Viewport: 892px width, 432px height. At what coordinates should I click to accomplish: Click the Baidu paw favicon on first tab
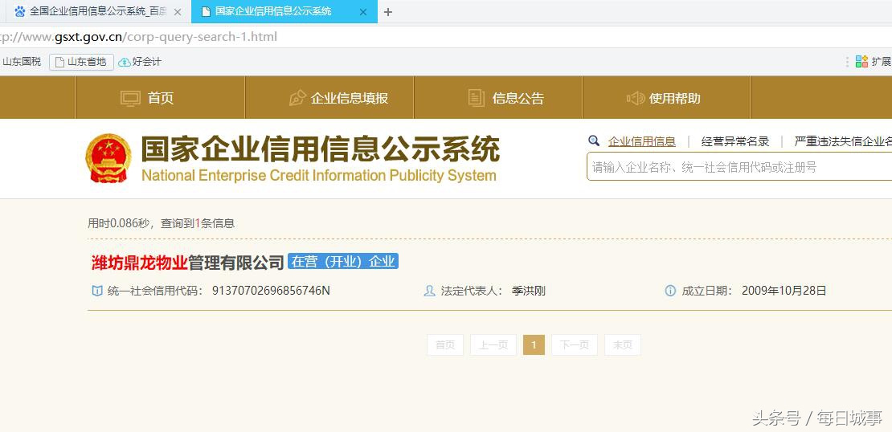click(x=20, y=11)
